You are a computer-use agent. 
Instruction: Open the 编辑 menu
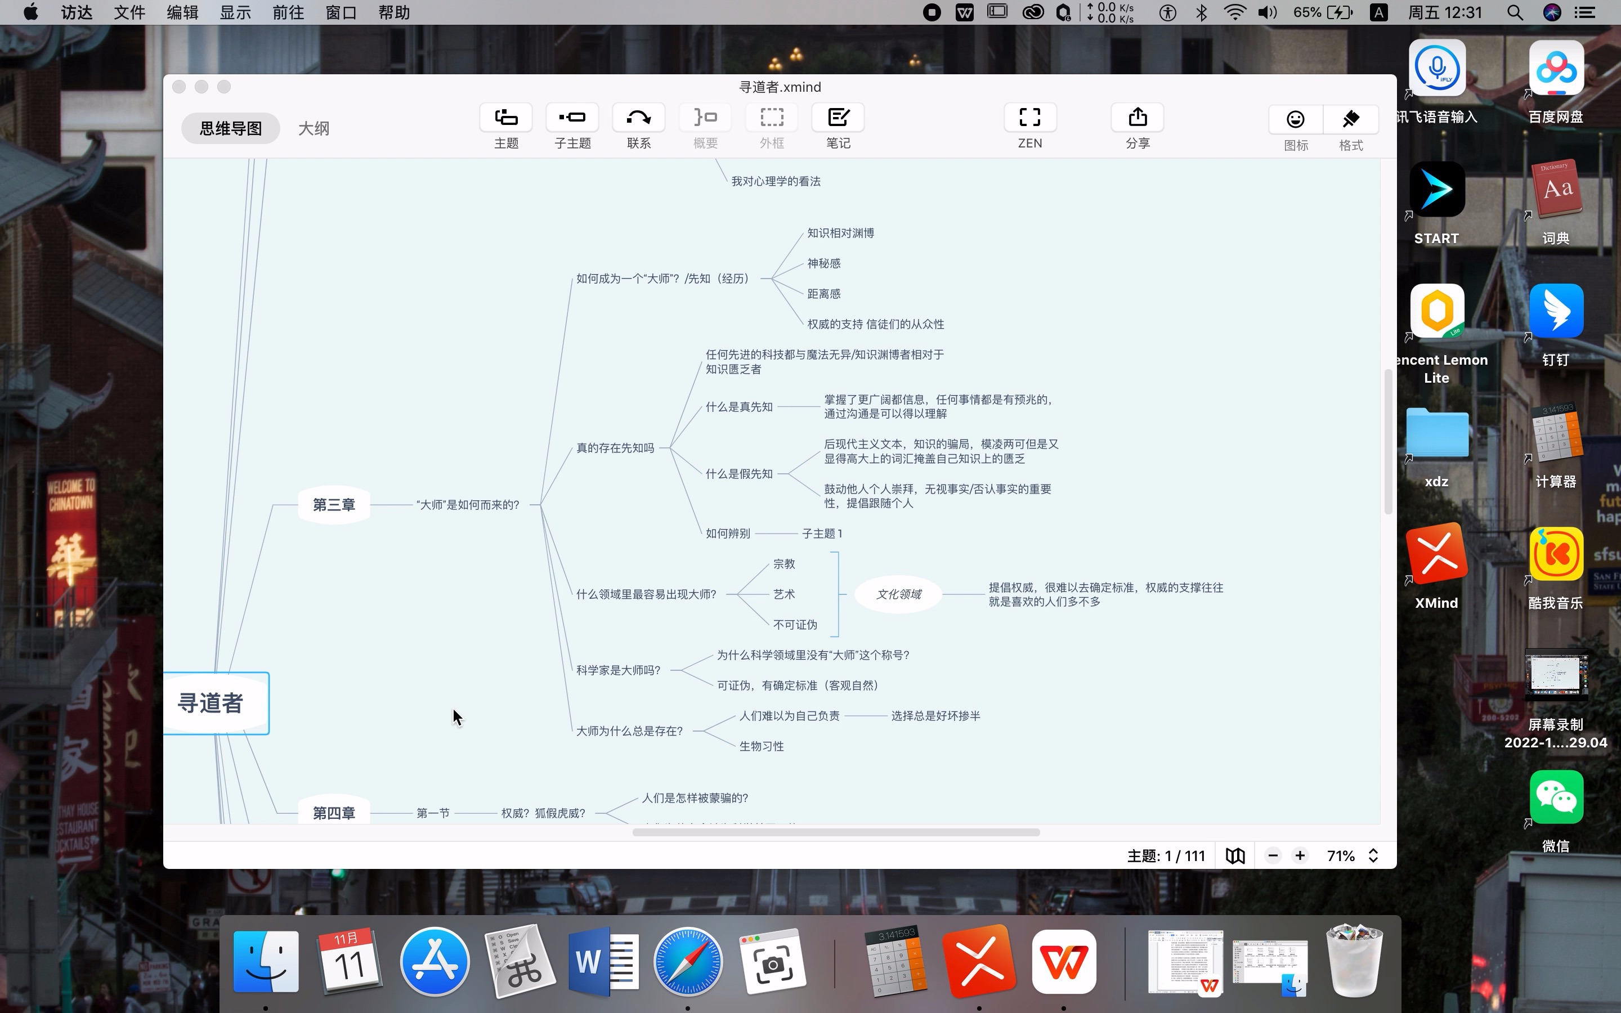click(182, 13)
